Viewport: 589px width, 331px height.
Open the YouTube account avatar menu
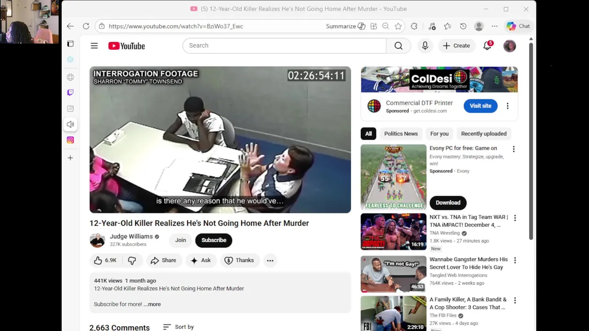[509, 46]
